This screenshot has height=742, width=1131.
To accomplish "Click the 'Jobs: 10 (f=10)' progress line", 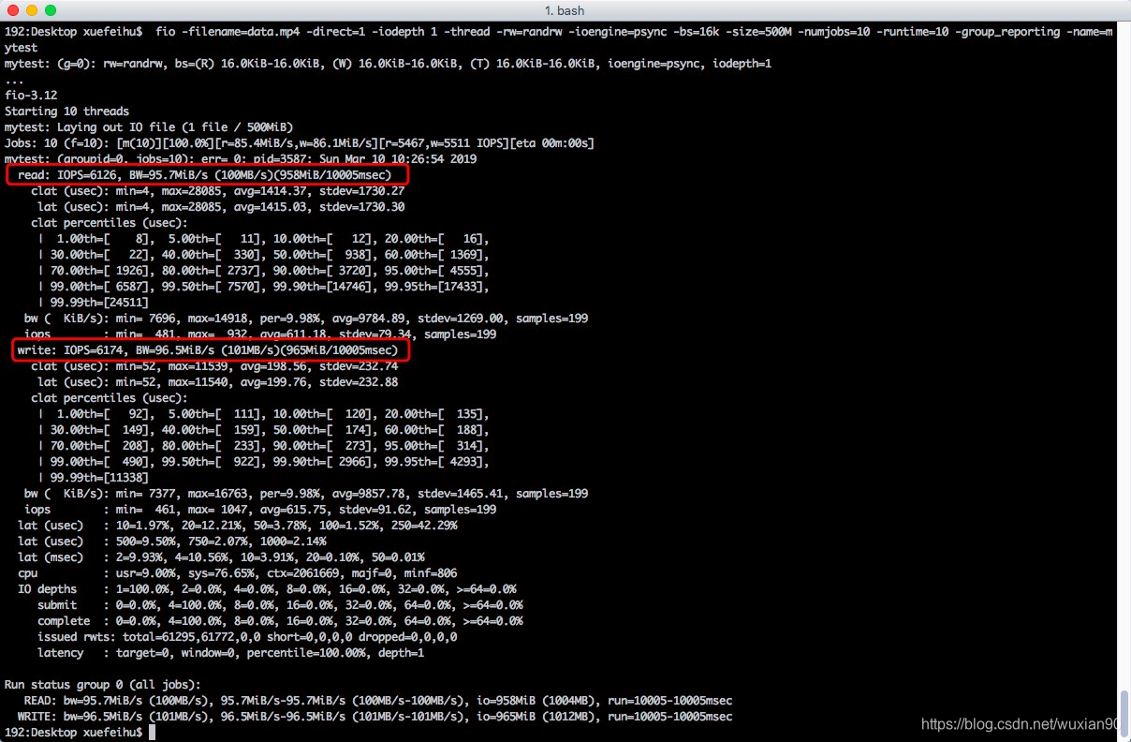I will [299, 143].
